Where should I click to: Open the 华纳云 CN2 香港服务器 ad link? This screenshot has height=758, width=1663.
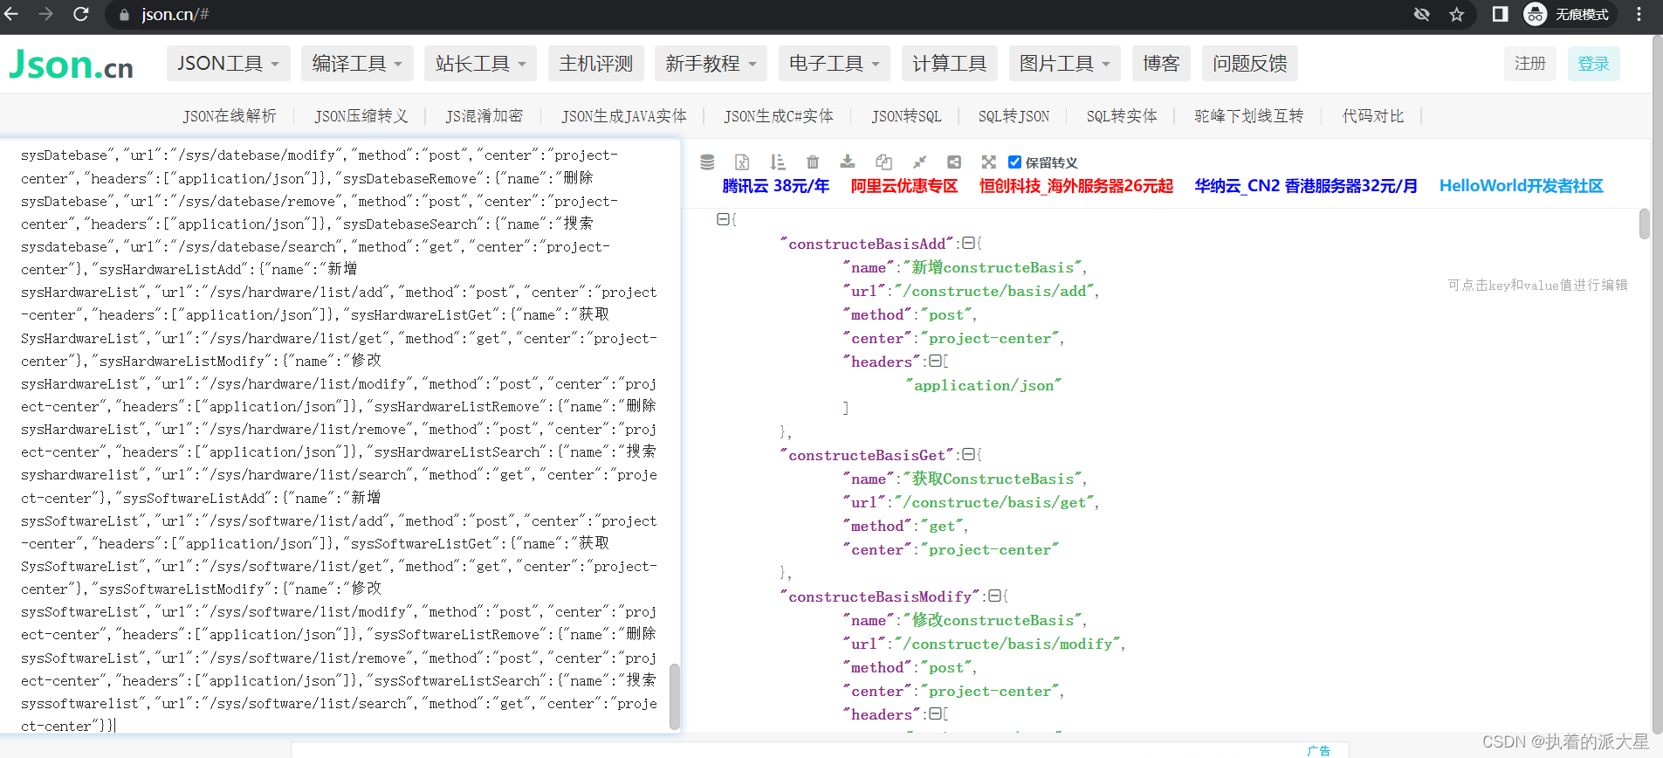click(x=1306, y=186)
